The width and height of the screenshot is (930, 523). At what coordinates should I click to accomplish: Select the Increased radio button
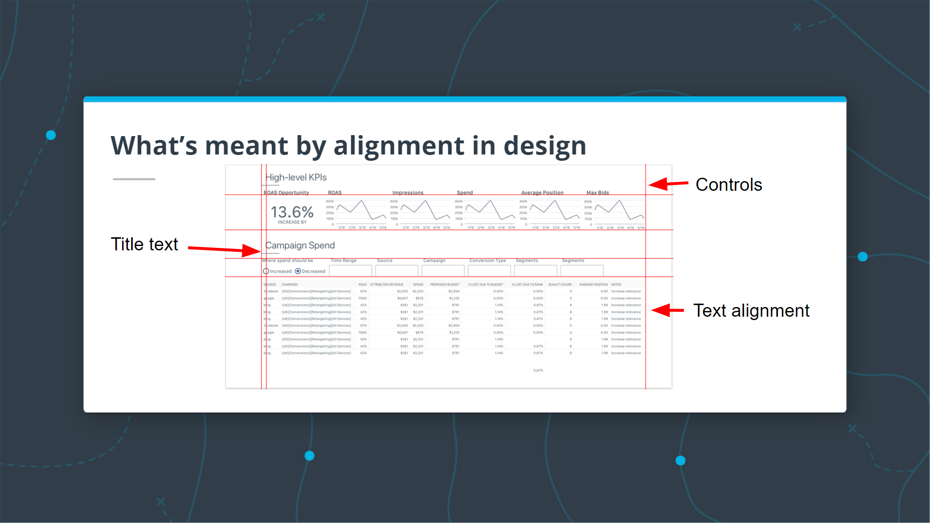[x=266, y=271]
